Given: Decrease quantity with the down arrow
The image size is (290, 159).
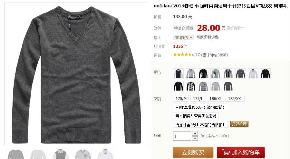Looking at the screenshot, I should coord(195,138).
